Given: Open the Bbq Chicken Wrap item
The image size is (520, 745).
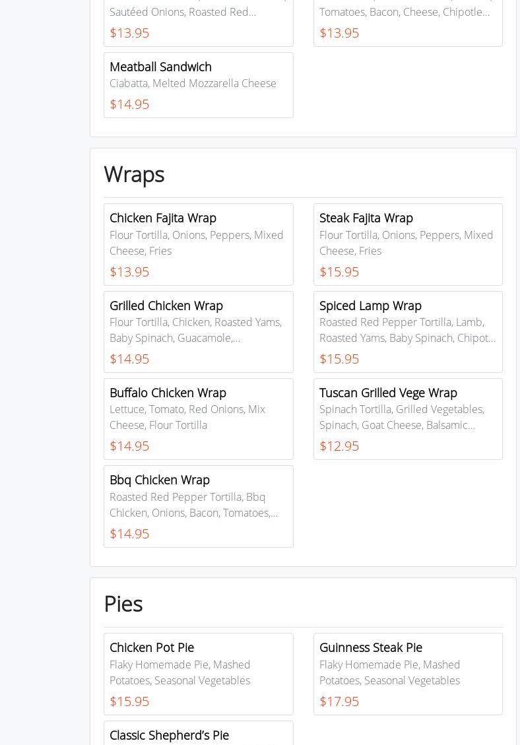Looking at the screenshot, I should tap(198, 506).
